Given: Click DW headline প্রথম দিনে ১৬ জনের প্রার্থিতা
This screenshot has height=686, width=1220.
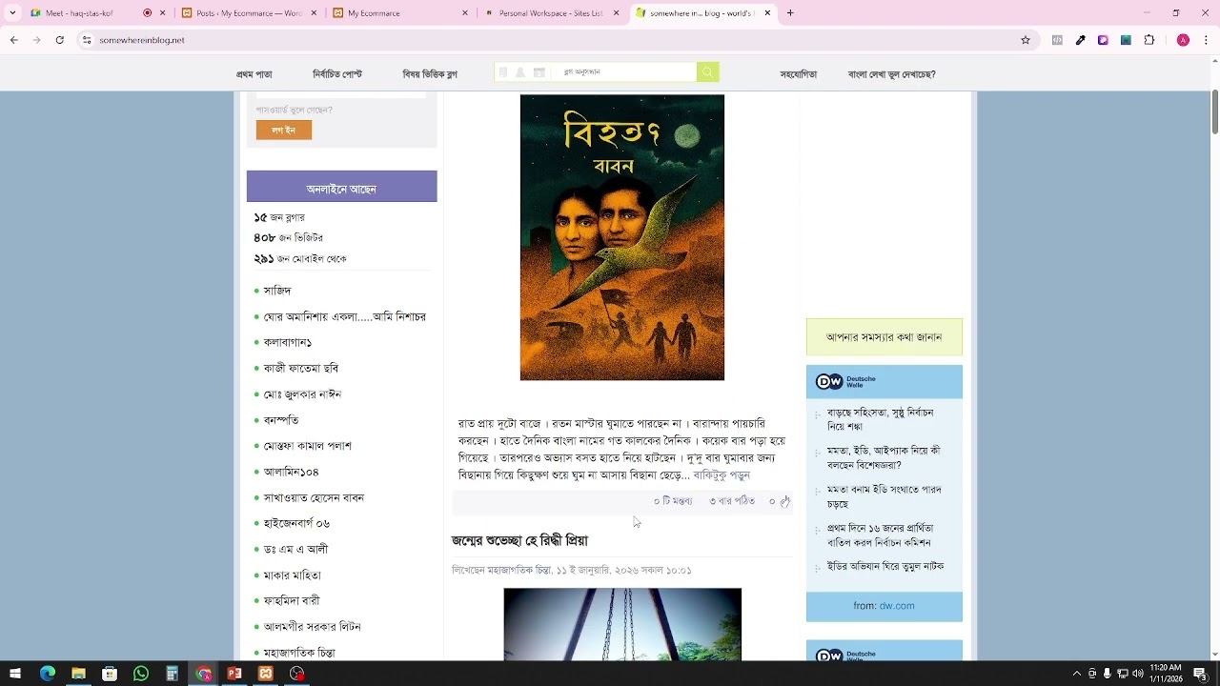Looking at the screenshot, I should [880, 535].
